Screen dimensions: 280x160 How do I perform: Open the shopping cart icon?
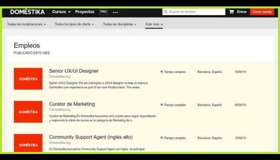232,12
